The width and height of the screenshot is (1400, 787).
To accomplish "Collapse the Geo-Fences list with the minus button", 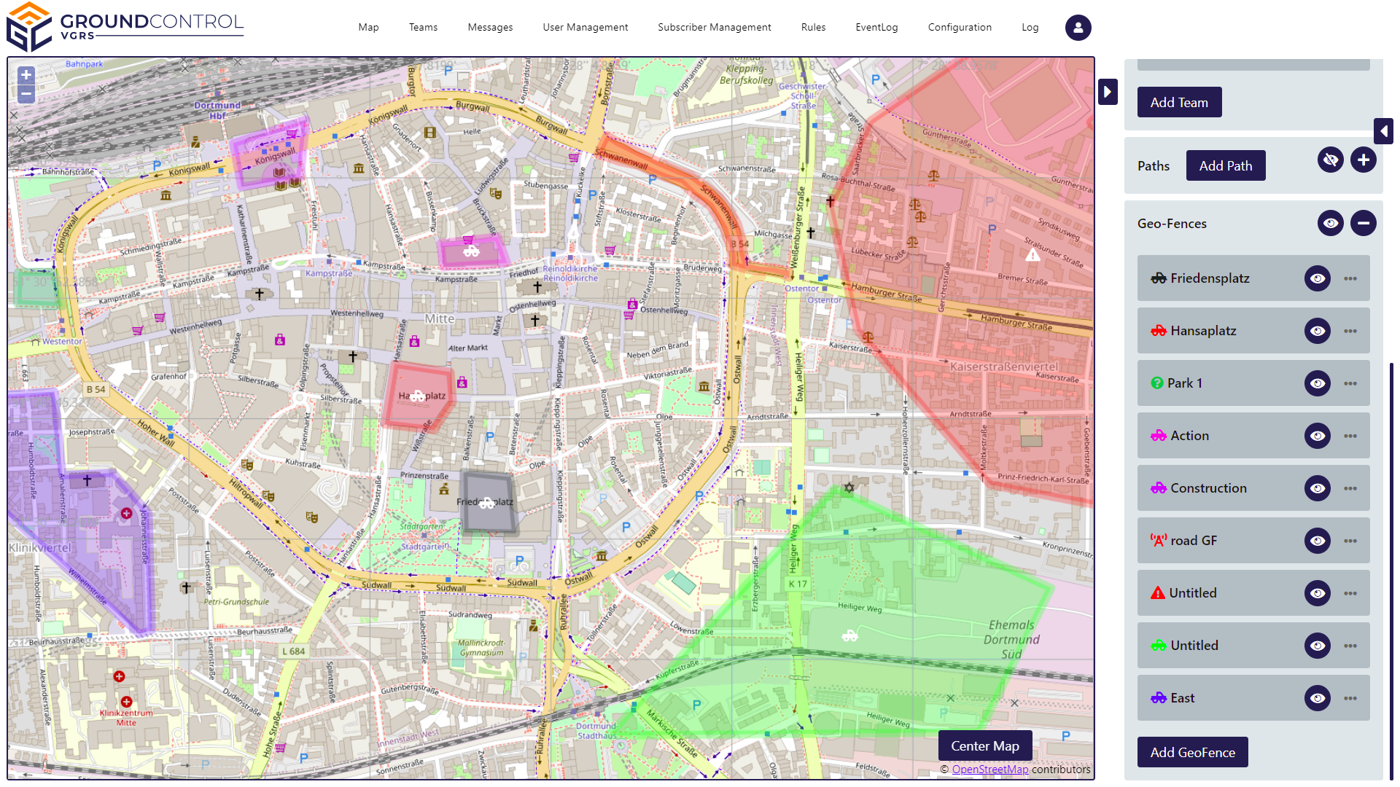I will (x=1363, y=223).
